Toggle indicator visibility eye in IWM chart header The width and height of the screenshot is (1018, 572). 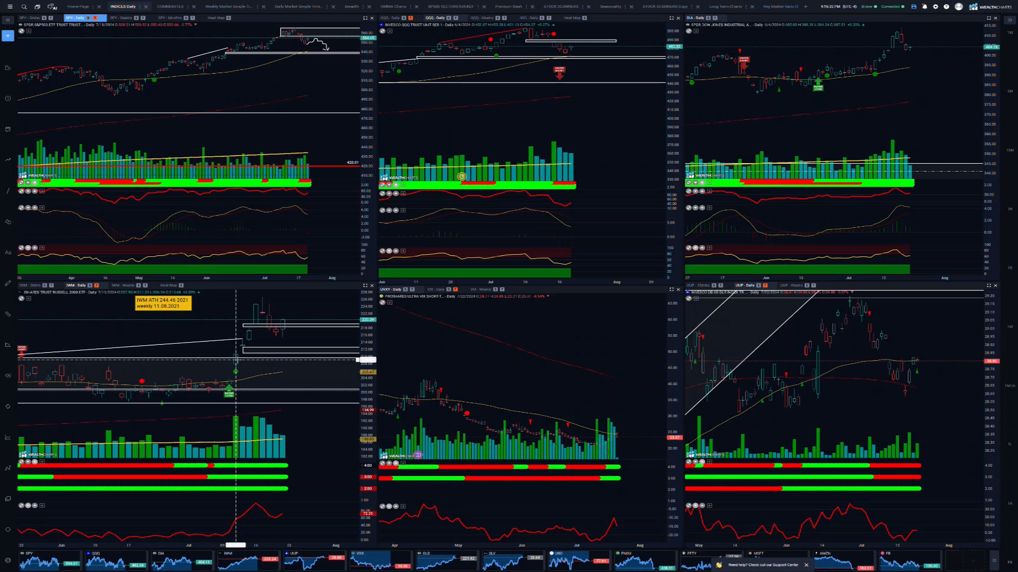21,298
